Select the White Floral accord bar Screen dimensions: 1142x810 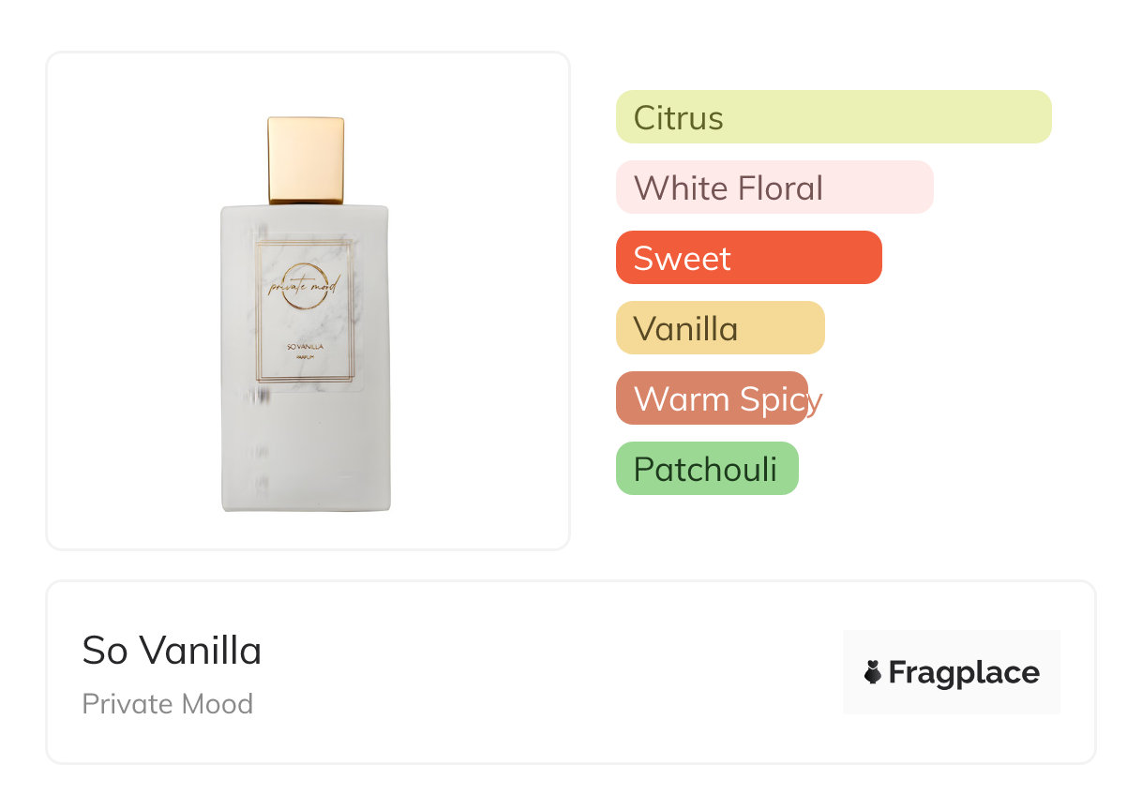point(774,187)
